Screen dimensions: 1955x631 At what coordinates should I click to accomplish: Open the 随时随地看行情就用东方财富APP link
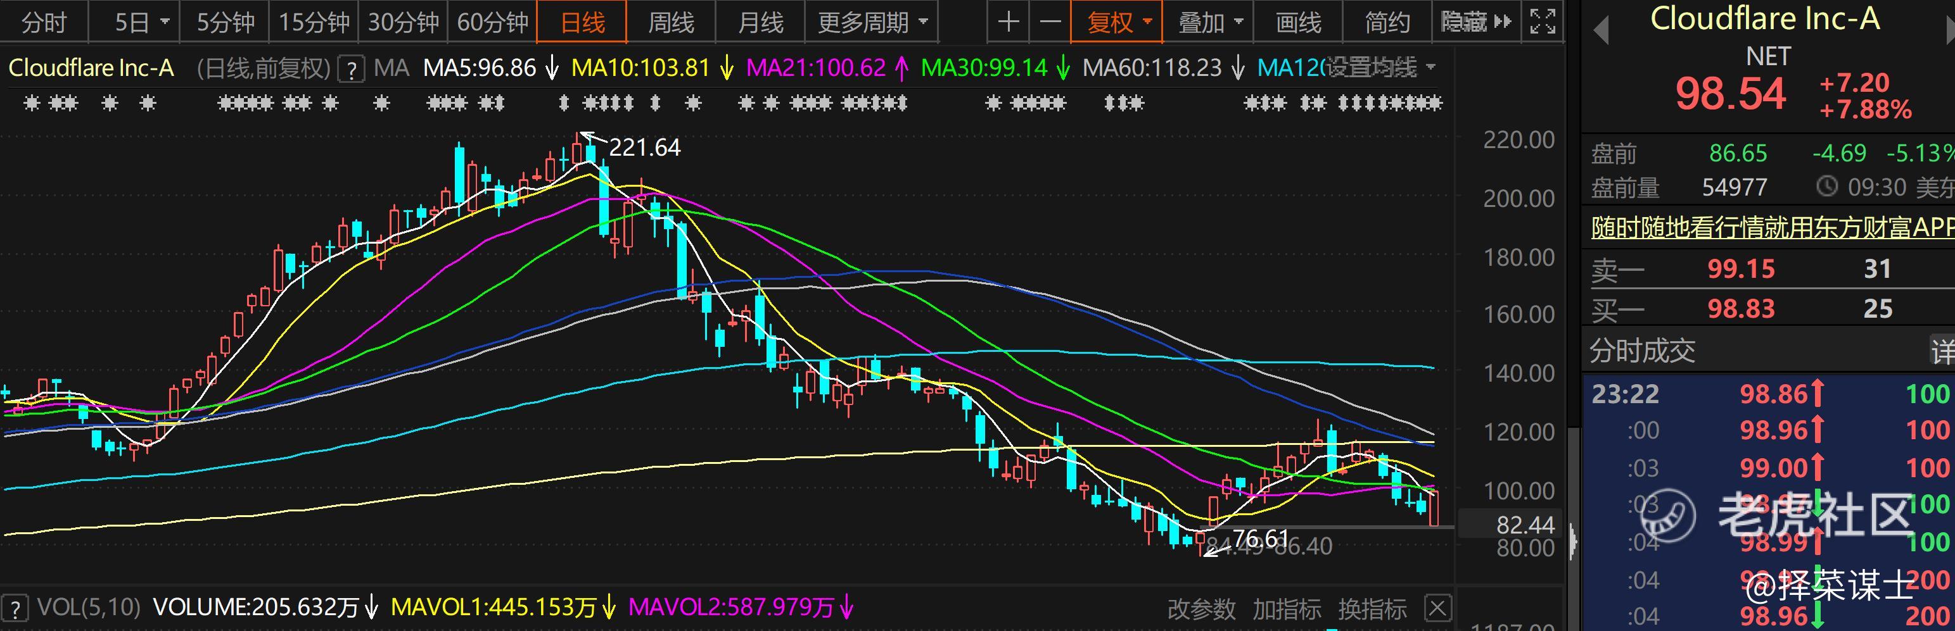[x=1773, y=227]
